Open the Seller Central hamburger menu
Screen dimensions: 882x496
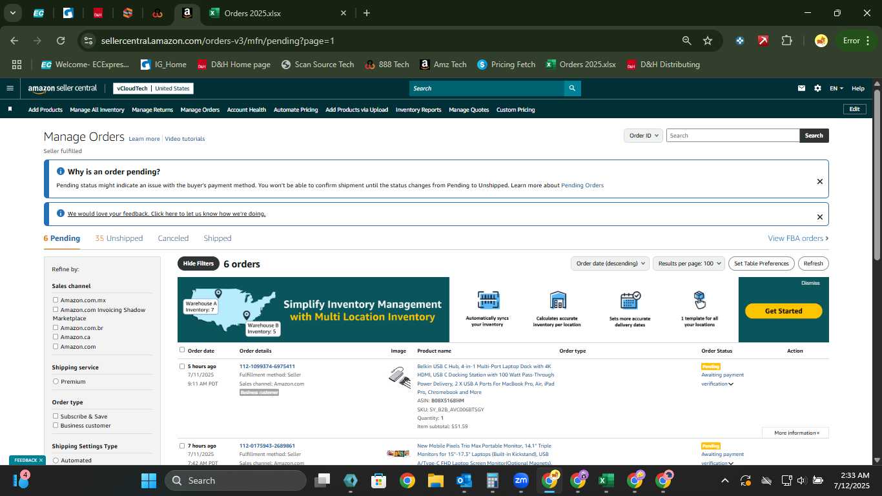pos(10,88)
